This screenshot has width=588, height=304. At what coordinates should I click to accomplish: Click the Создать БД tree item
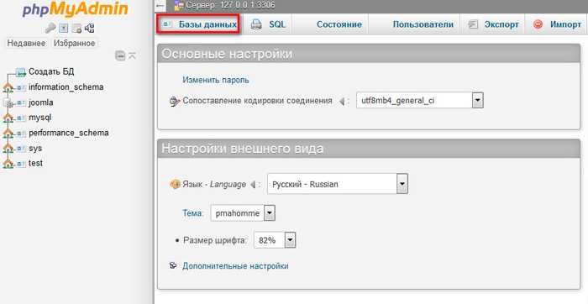coord(51,71)
